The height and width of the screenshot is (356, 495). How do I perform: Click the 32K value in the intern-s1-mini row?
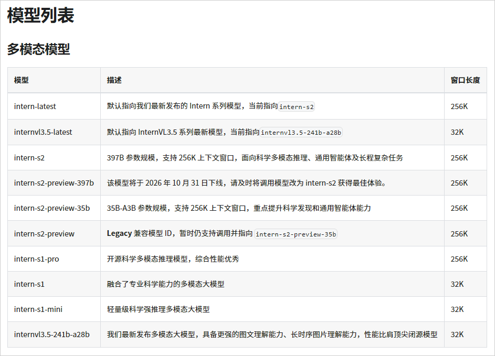[457, 309]
